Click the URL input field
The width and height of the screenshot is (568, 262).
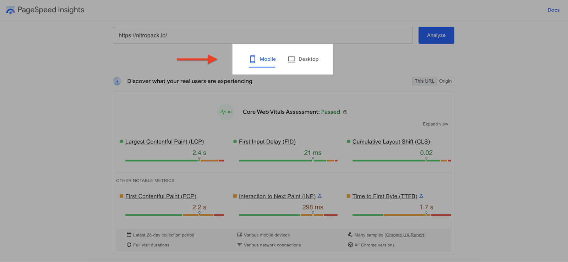click(263, 35)
